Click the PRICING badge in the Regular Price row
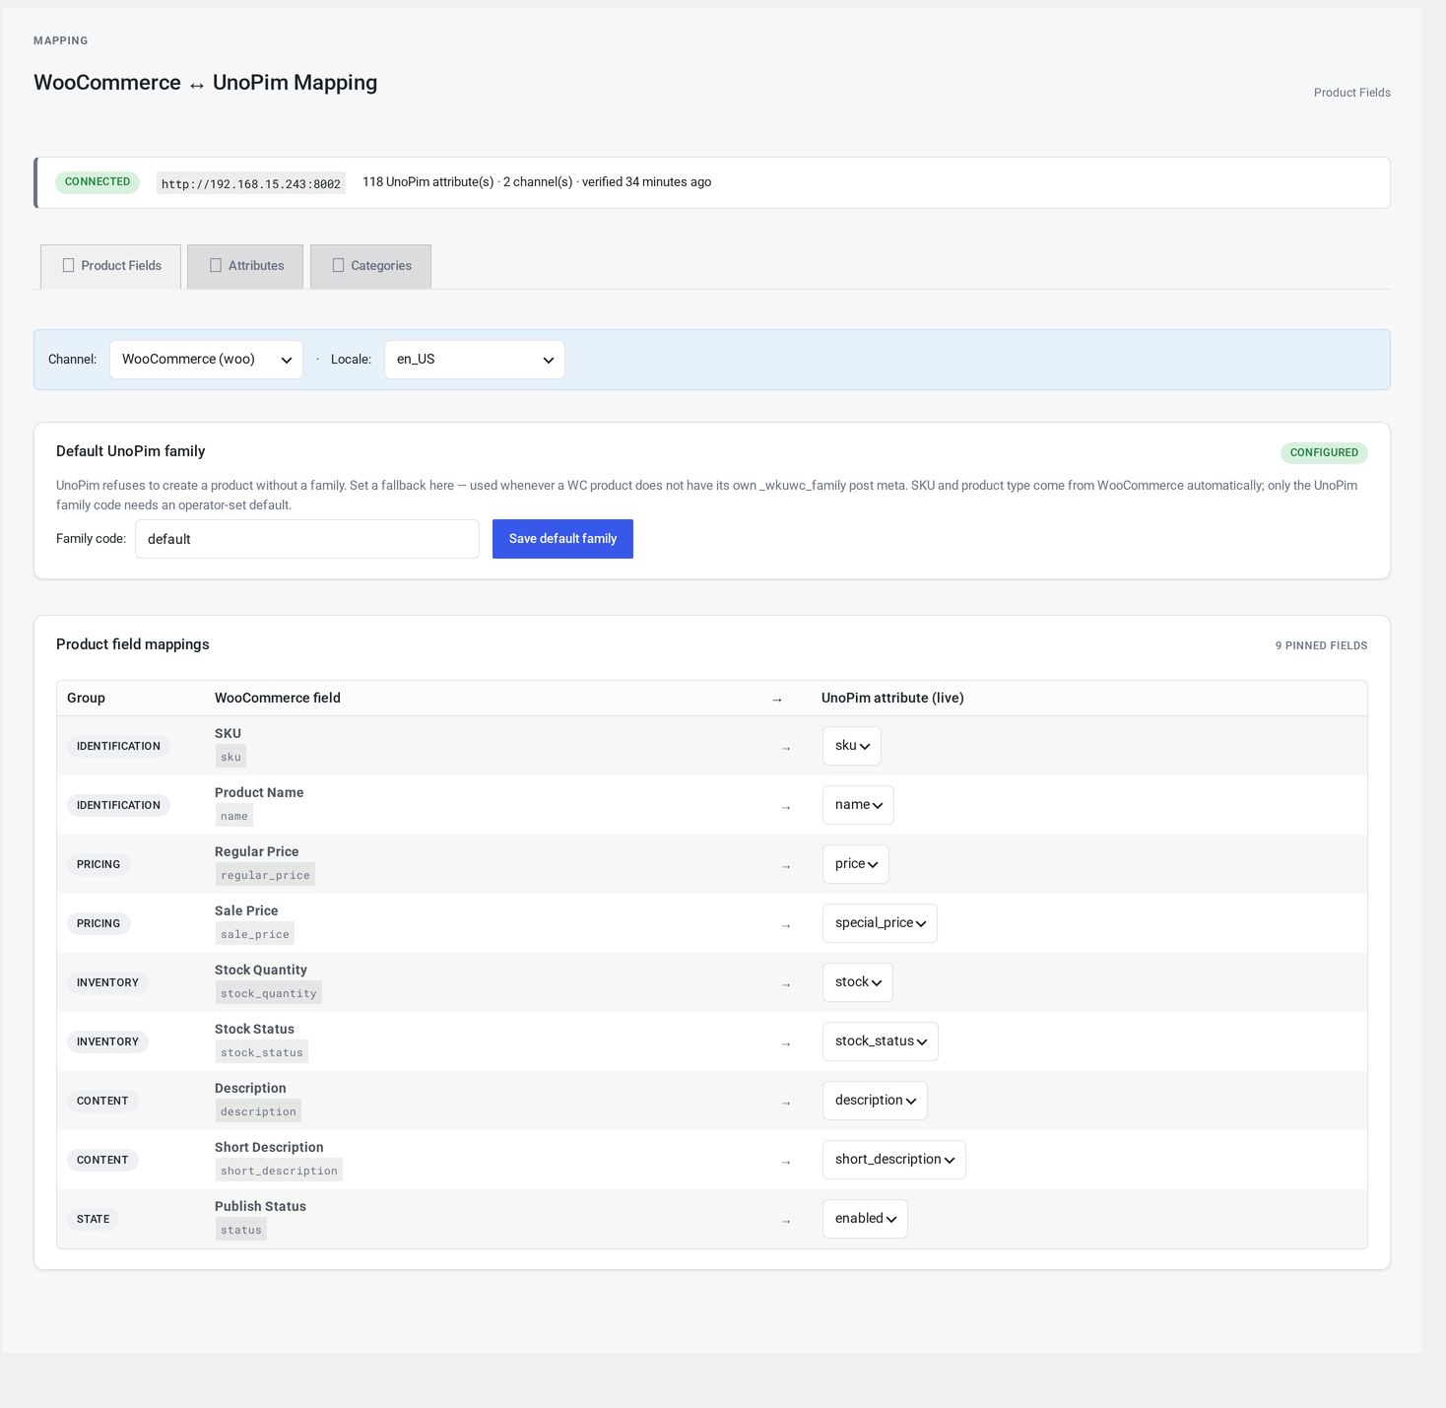This screenshot has height=1408, width=1446. 99,865
